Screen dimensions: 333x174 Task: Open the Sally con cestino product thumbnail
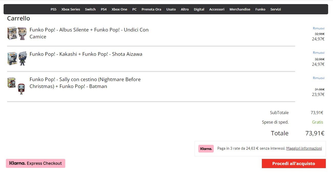tap(17, 86)
